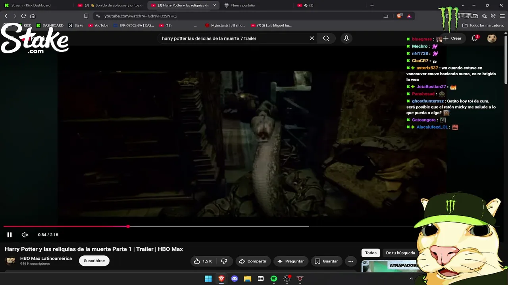508x285 pixels.
Task: Open the tab search dropdown arrow
Action: [x=463, y=6]
